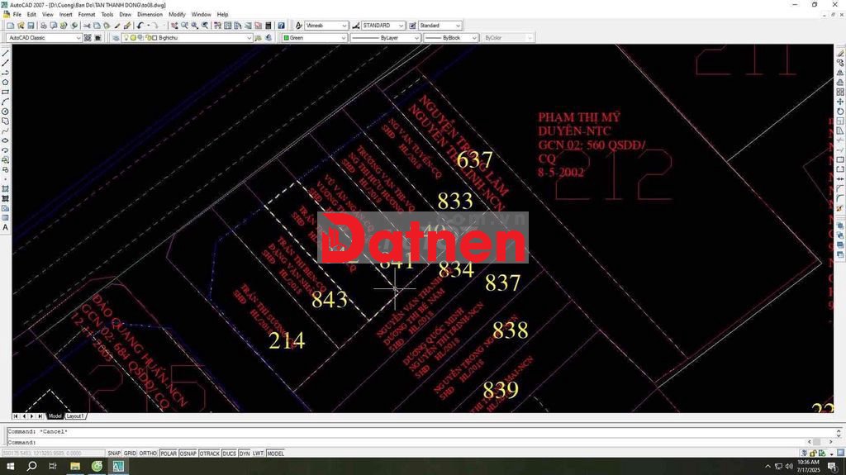The width and height of the screenshot is (846, 475).
Task: Click the MODEL button in status bar
Action: point(275,454)
